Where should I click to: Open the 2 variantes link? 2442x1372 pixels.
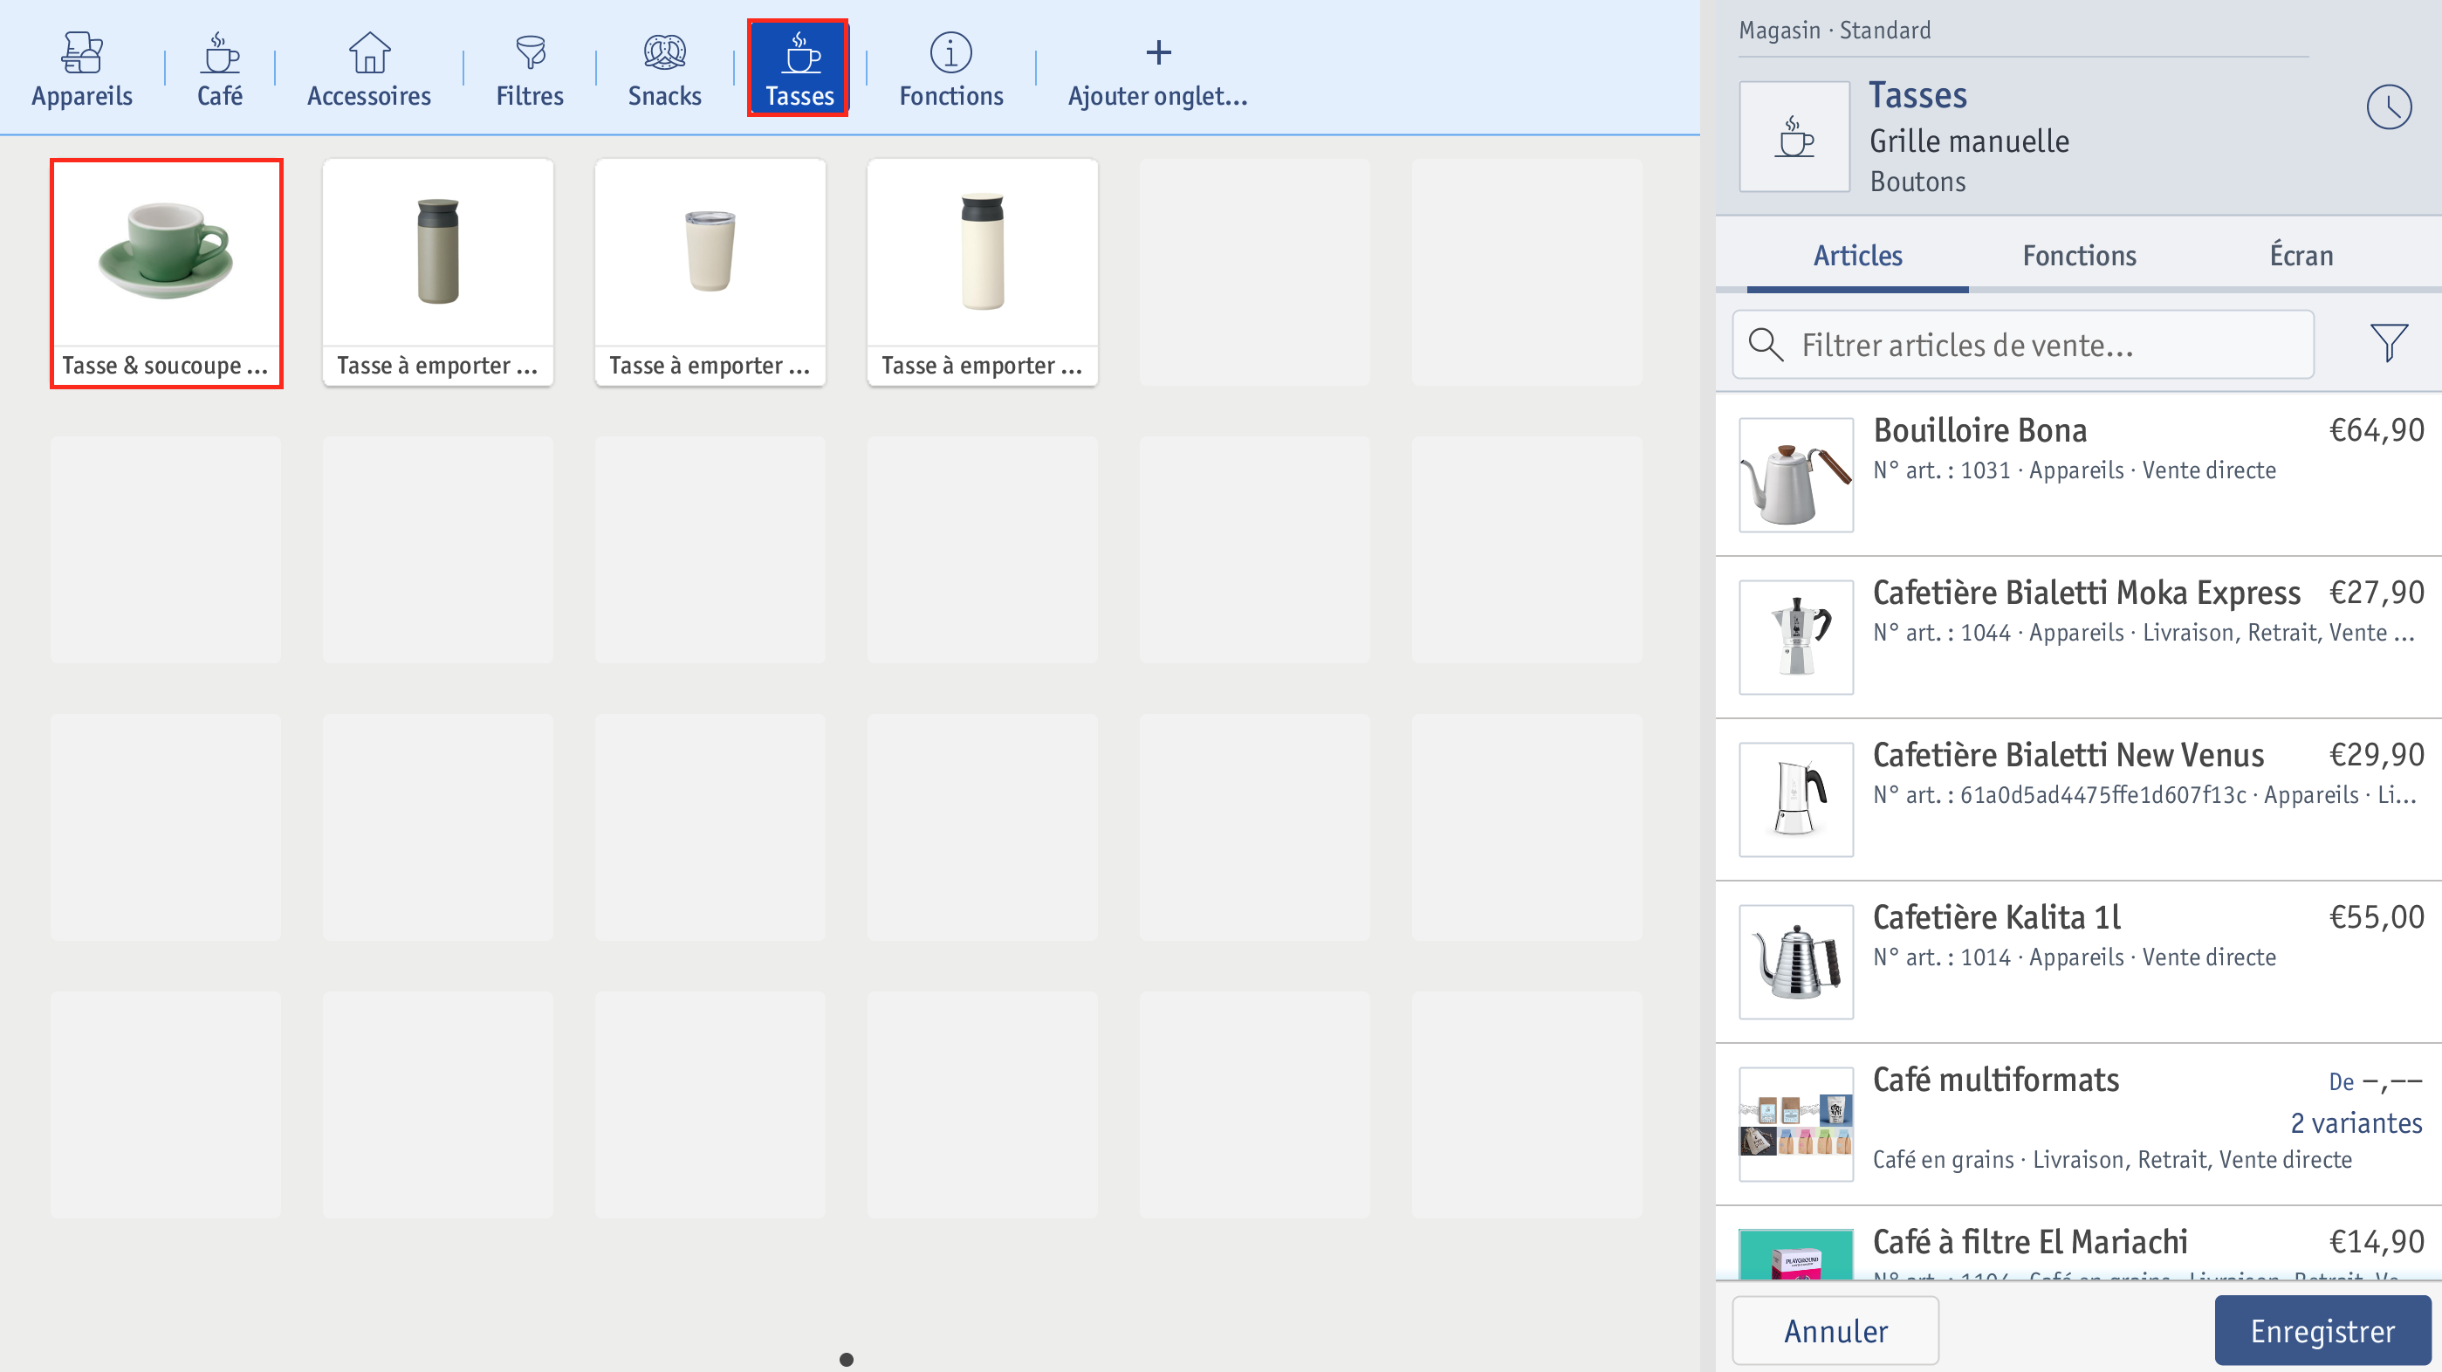point(2355,1122)
